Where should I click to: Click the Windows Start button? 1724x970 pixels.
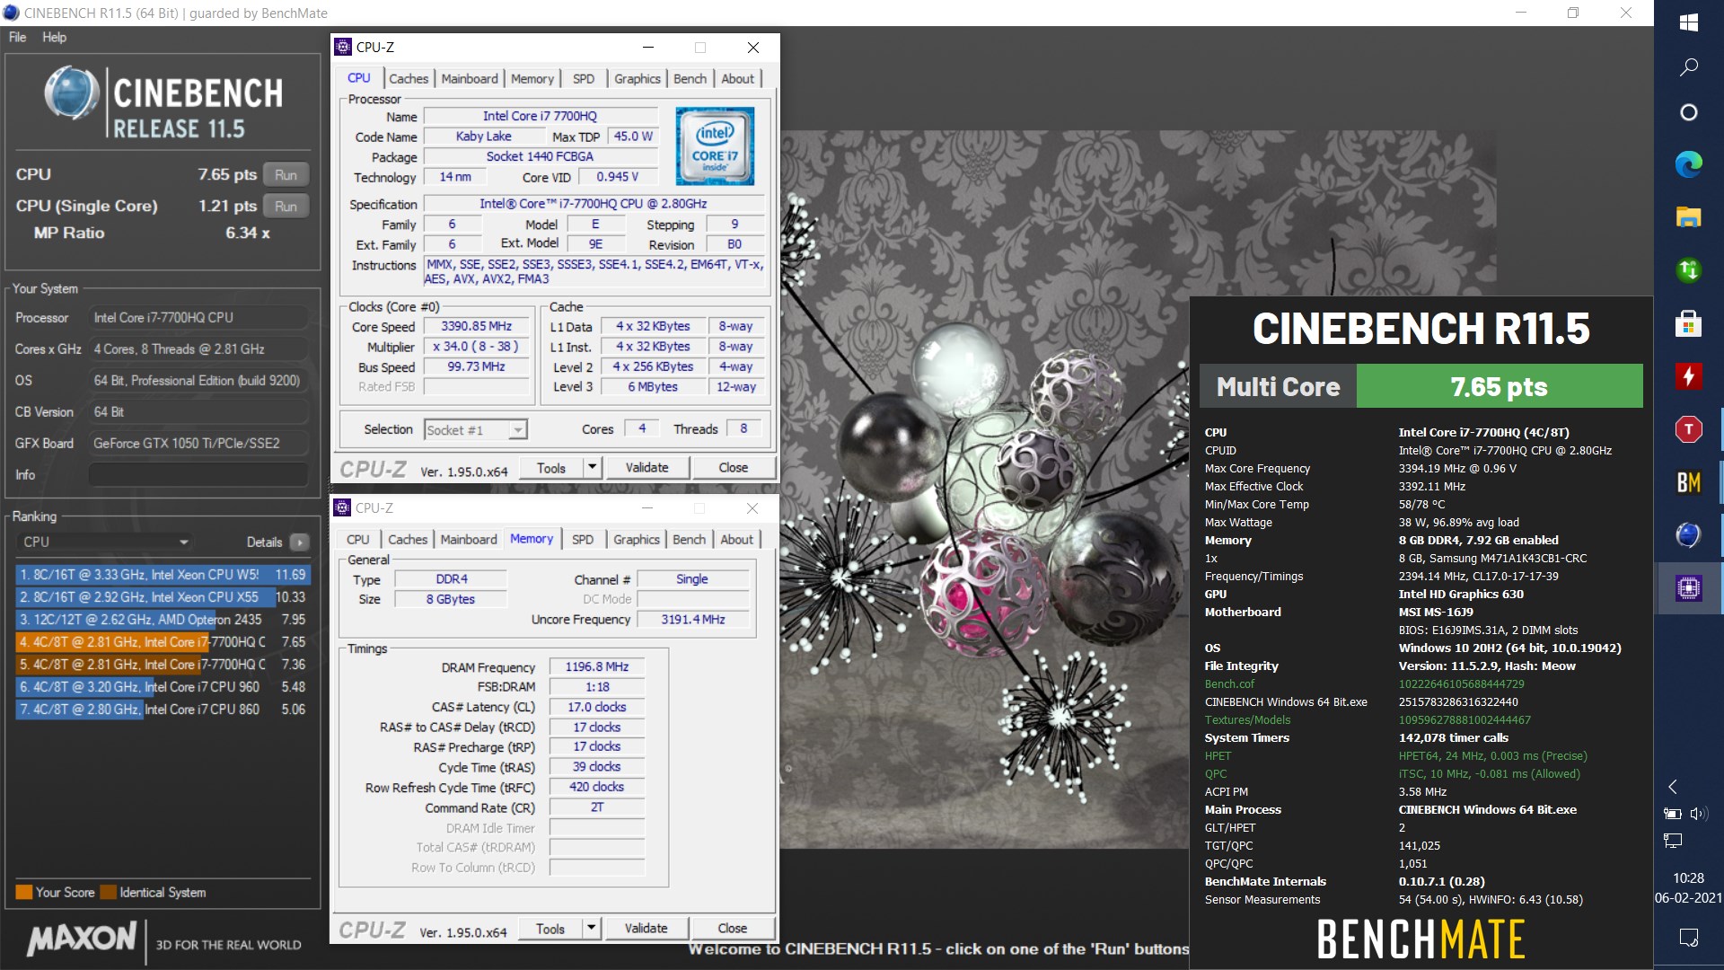[1688, 22]
